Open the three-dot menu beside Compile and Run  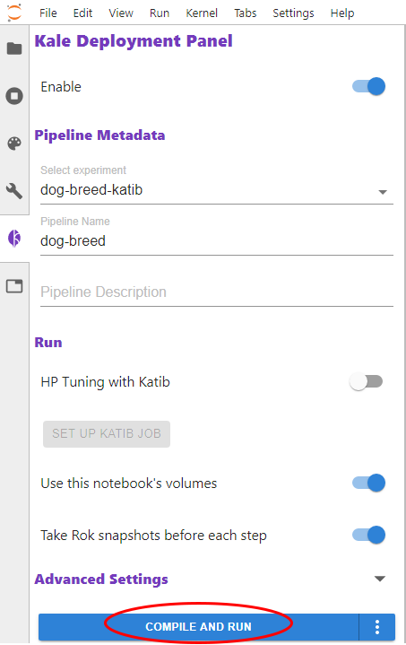tap(376, 627)
